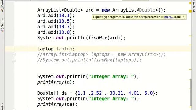Click the fold marker beside the findMax(laptops) comment
Screen dimensions: 196x110
14,60
